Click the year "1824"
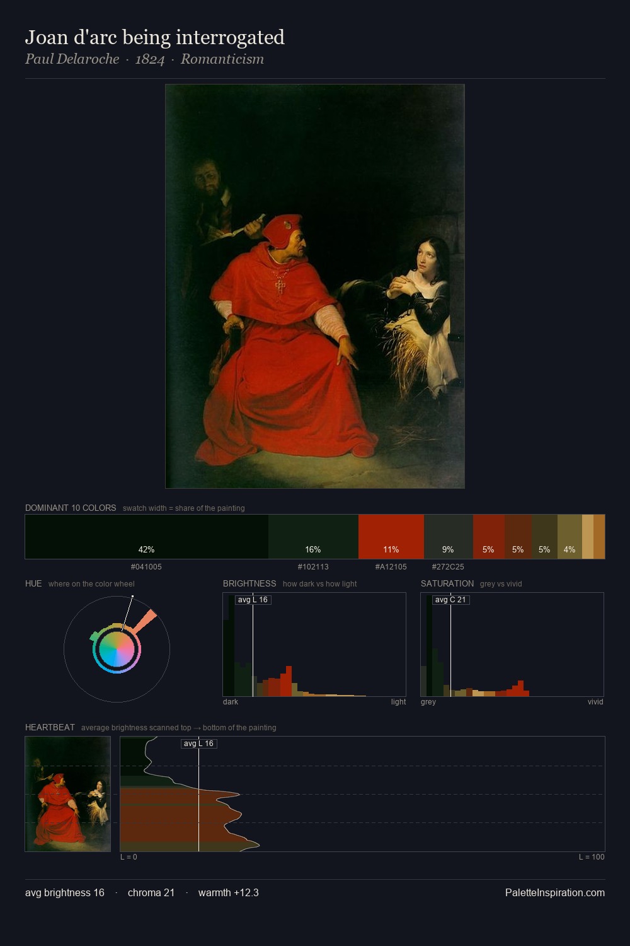630x946 pixels. [150, 59]
